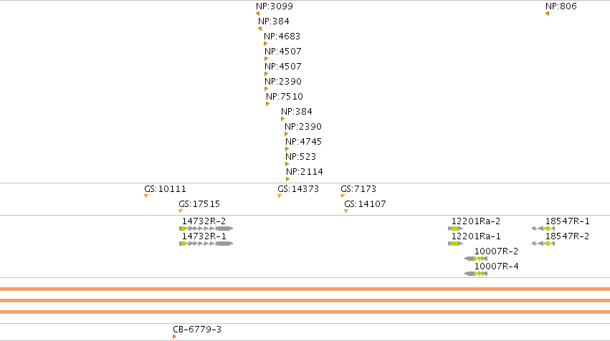Select the GS:14373 label
The height and width of the screenshot is (341, 610).
[298, 189]
